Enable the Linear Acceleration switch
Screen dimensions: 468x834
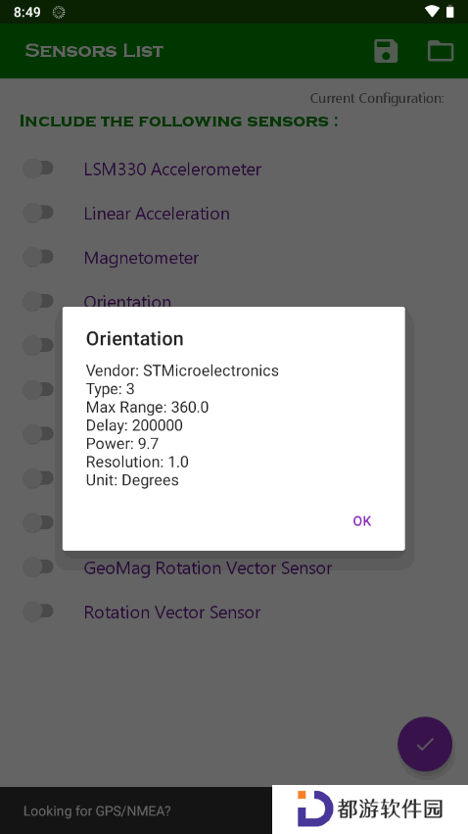pyautogui.click(x=38, y=214)
